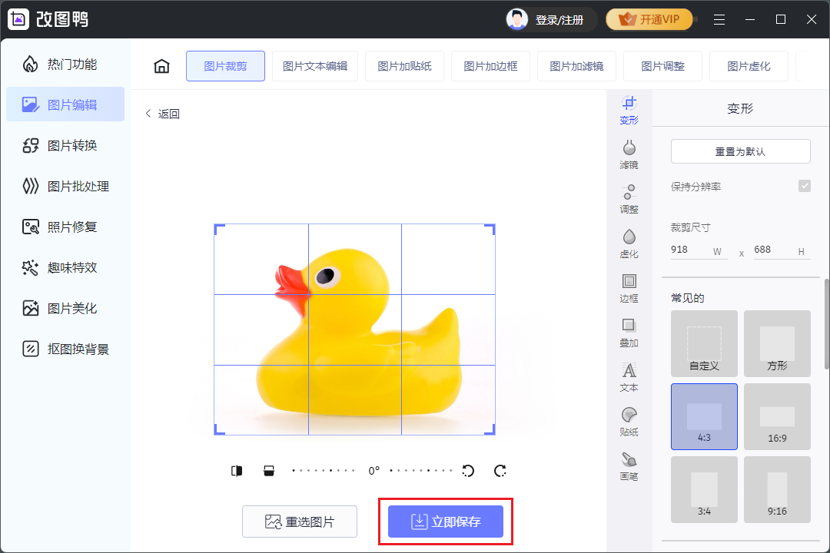This screenshot has height=553, width=830.
Task: Open the hamburger menu in title bar
Action: click(x=719, y=19)
